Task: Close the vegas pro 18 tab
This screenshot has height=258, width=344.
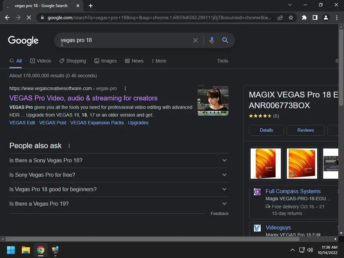Action: click(78, 6)
